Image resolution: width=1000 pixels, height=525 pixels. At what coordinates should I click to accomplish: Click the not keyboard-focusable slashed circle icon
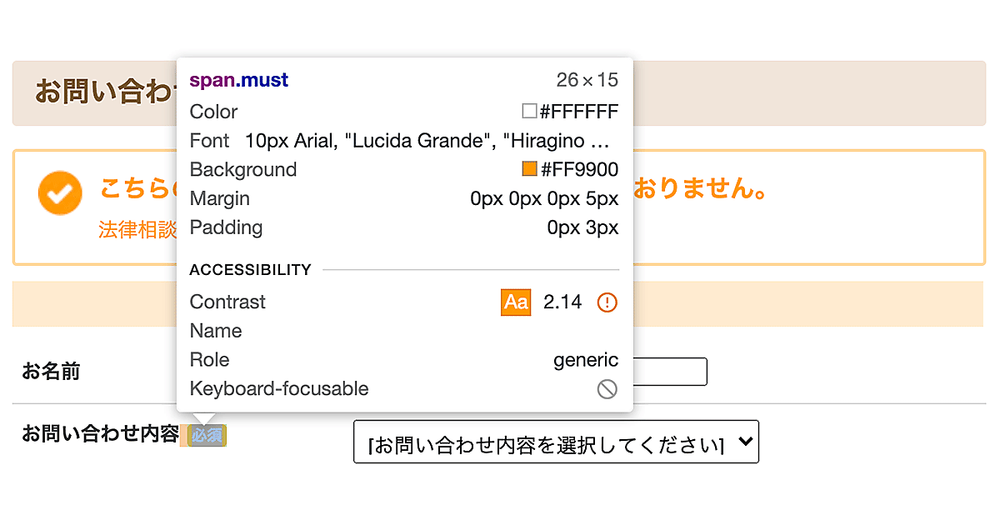click(x=607, y=389)
